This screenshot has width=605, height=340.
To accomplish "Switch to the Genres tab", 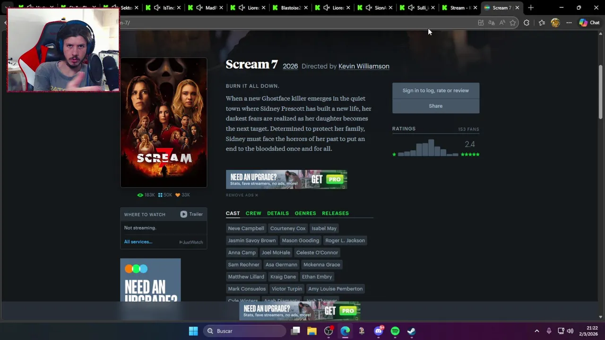I will tap(305, 213).
